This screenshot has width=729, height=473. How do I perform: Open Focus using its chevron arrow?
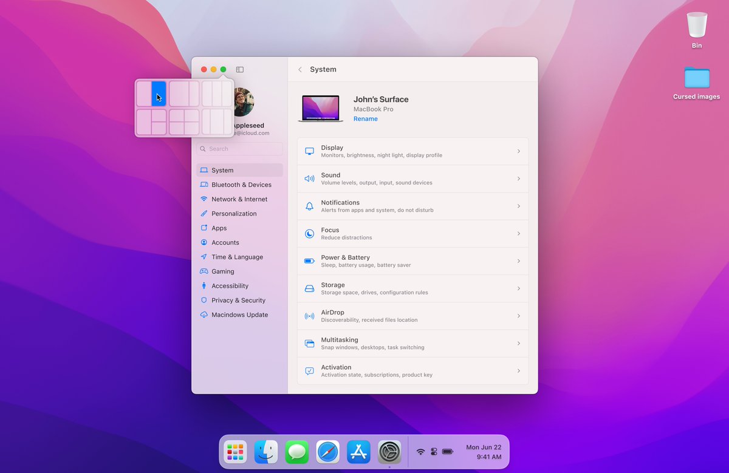click(x=518, y=234)
